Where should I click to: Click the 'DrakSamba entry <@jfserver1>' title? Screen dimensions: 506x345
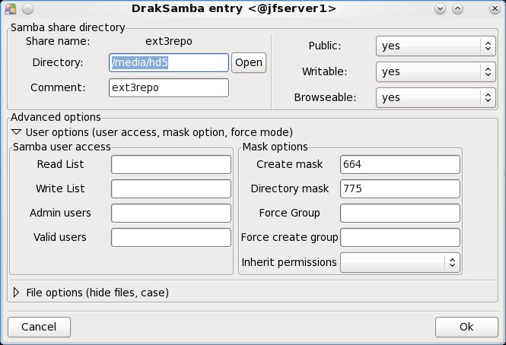(x=234, y=8)
